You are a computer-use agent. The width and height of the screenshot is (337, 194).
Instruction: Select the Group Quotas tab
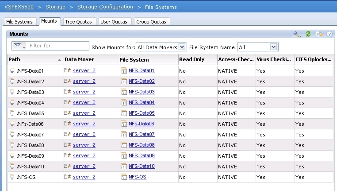(x=151, y=22)
